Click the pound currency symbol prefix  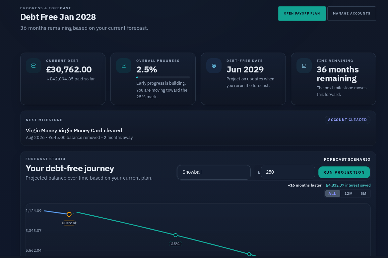[x=259, y=172]
